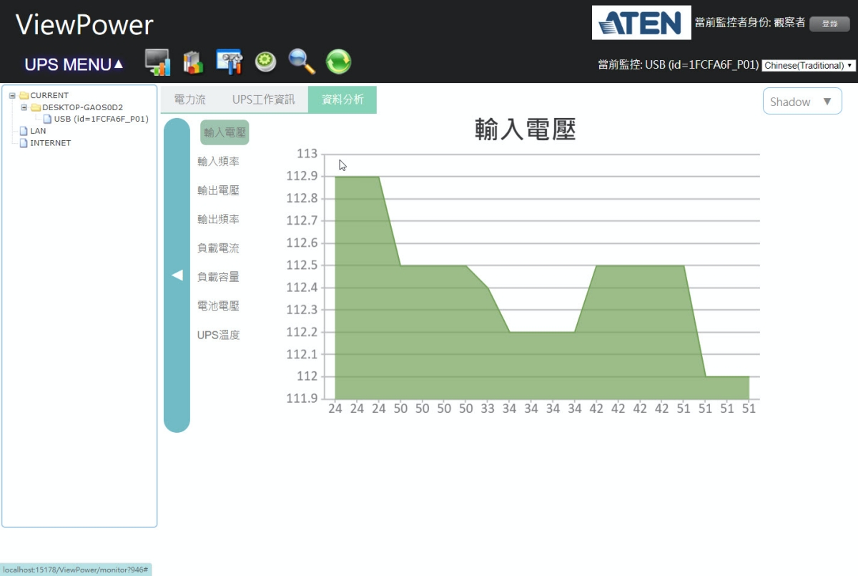Collapse the CURRENT tree node
The image size is (858, 576).
click(x=12, y=96)
